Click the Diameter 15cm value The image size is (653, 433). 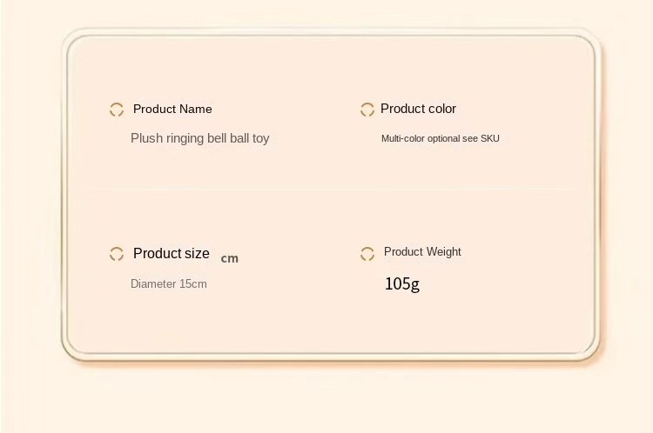(169, 283)
